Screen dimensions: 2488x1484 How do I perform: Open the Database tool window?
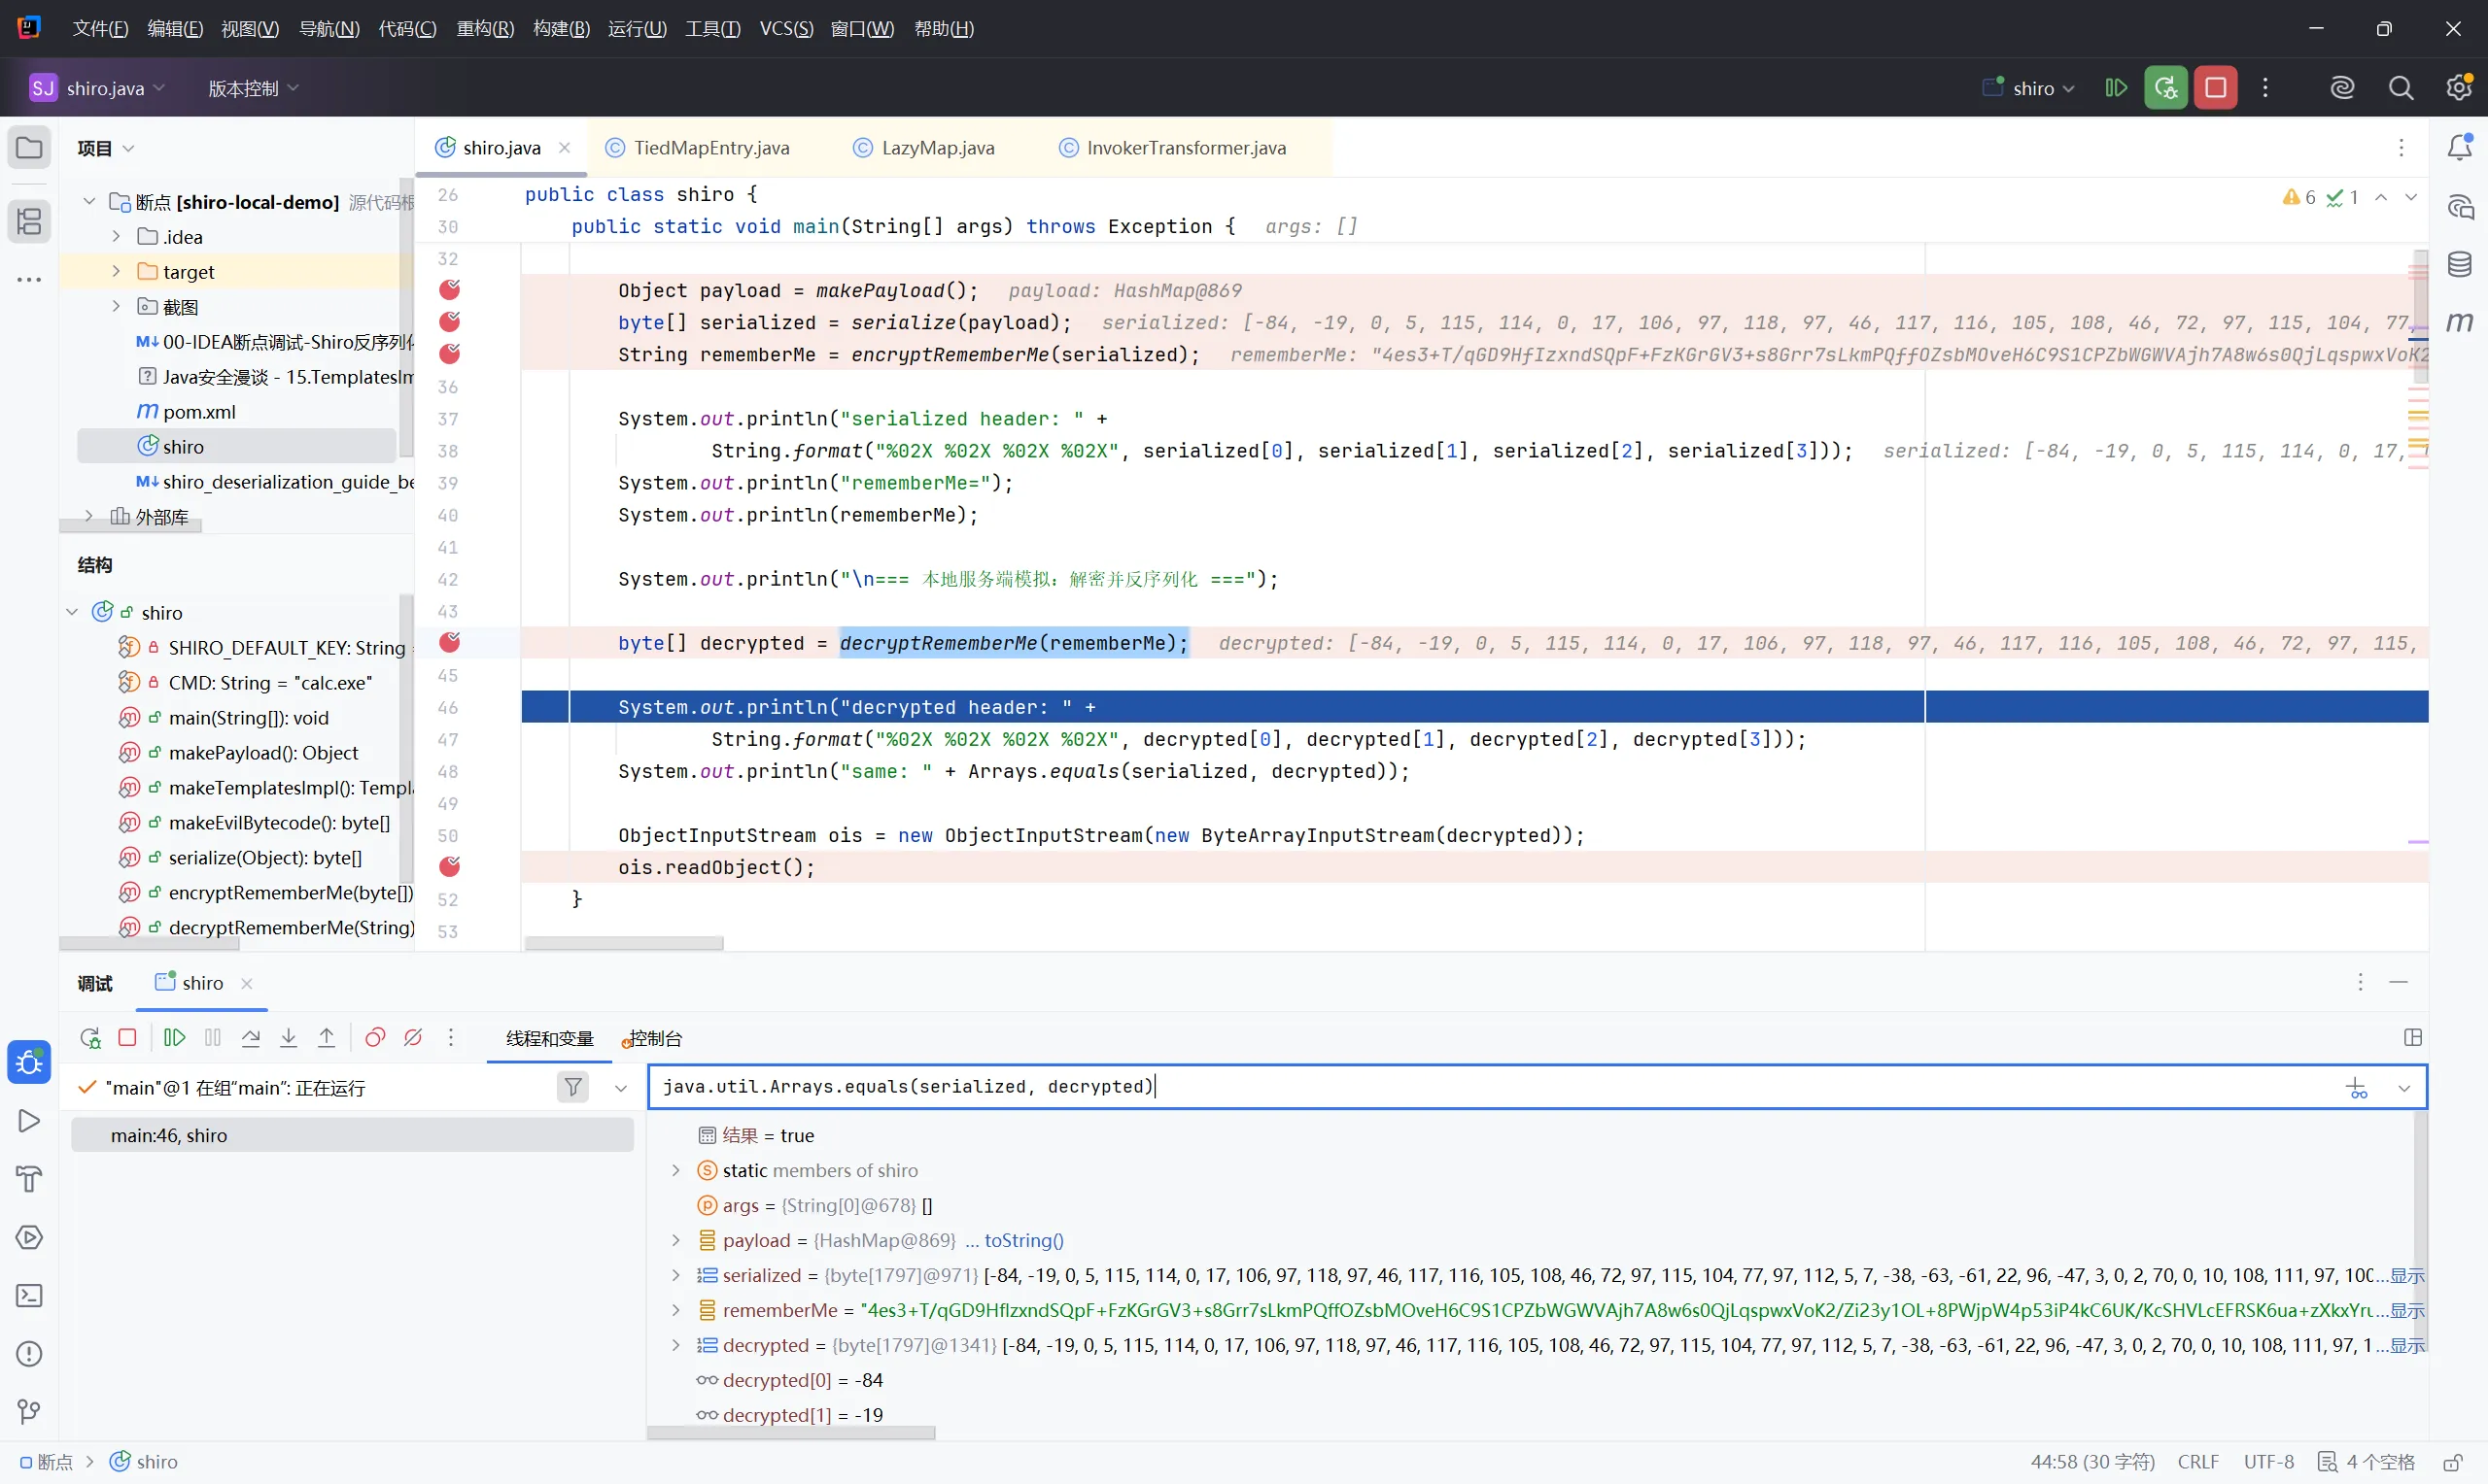tap(2460, 264)
